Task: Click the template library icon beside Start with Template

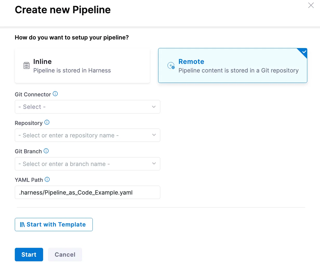Action: (22, 224)
